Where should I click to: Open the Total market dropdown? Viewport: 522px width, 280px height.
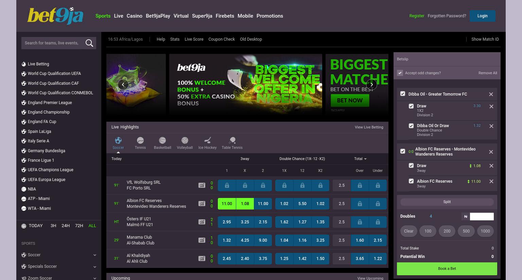pyautogui.click(x=360, y=159)
